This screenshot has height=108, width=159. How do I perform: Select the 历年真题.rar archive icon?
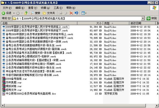click(4, 82)
